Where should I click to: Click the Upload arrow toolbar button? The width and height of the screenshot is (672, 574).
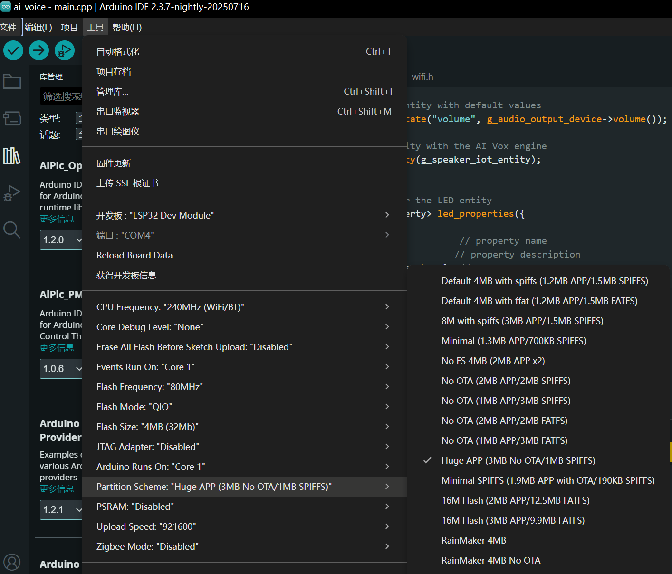click(39, 50)
